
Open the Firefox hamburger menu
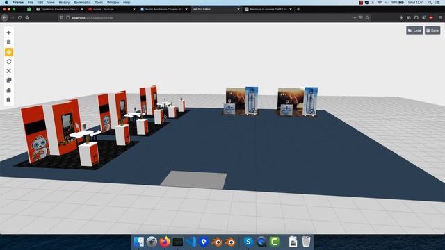440,17
